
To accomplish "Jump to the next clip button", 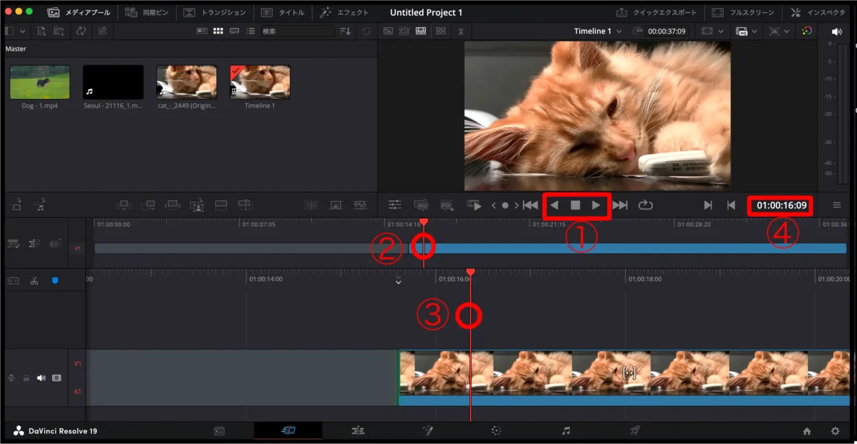I will [620, 205].
